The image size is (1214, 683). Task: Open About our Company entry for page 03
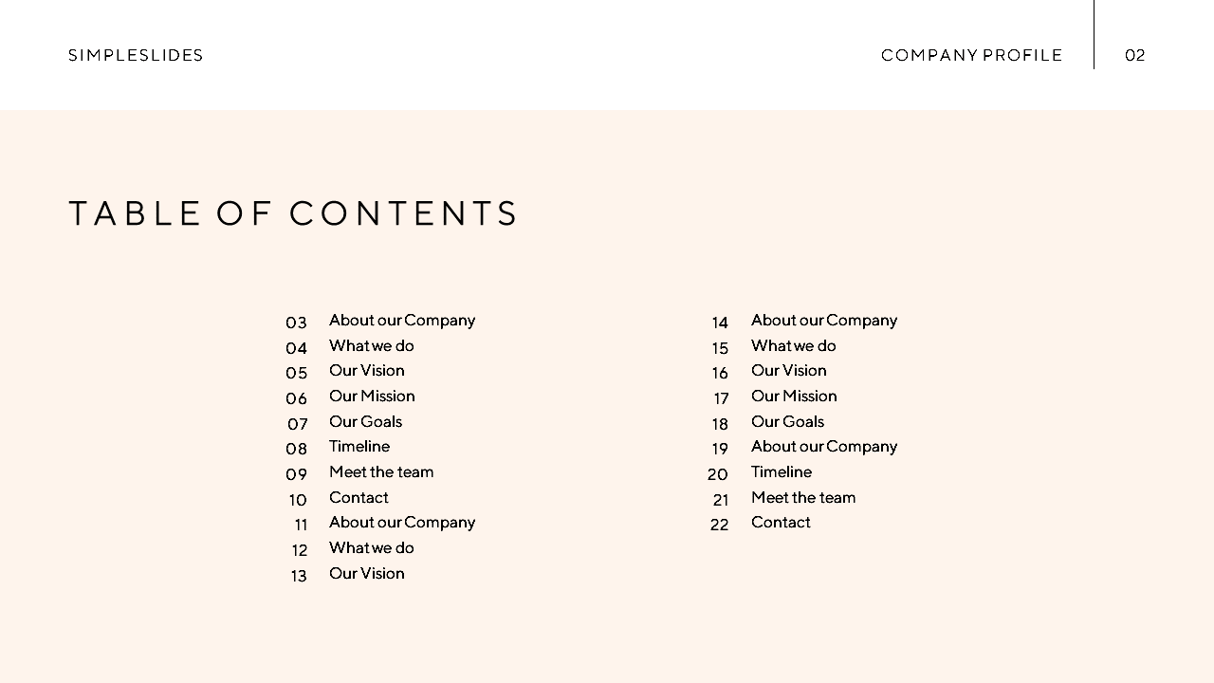pyautogui.click(x=402, y=321)
